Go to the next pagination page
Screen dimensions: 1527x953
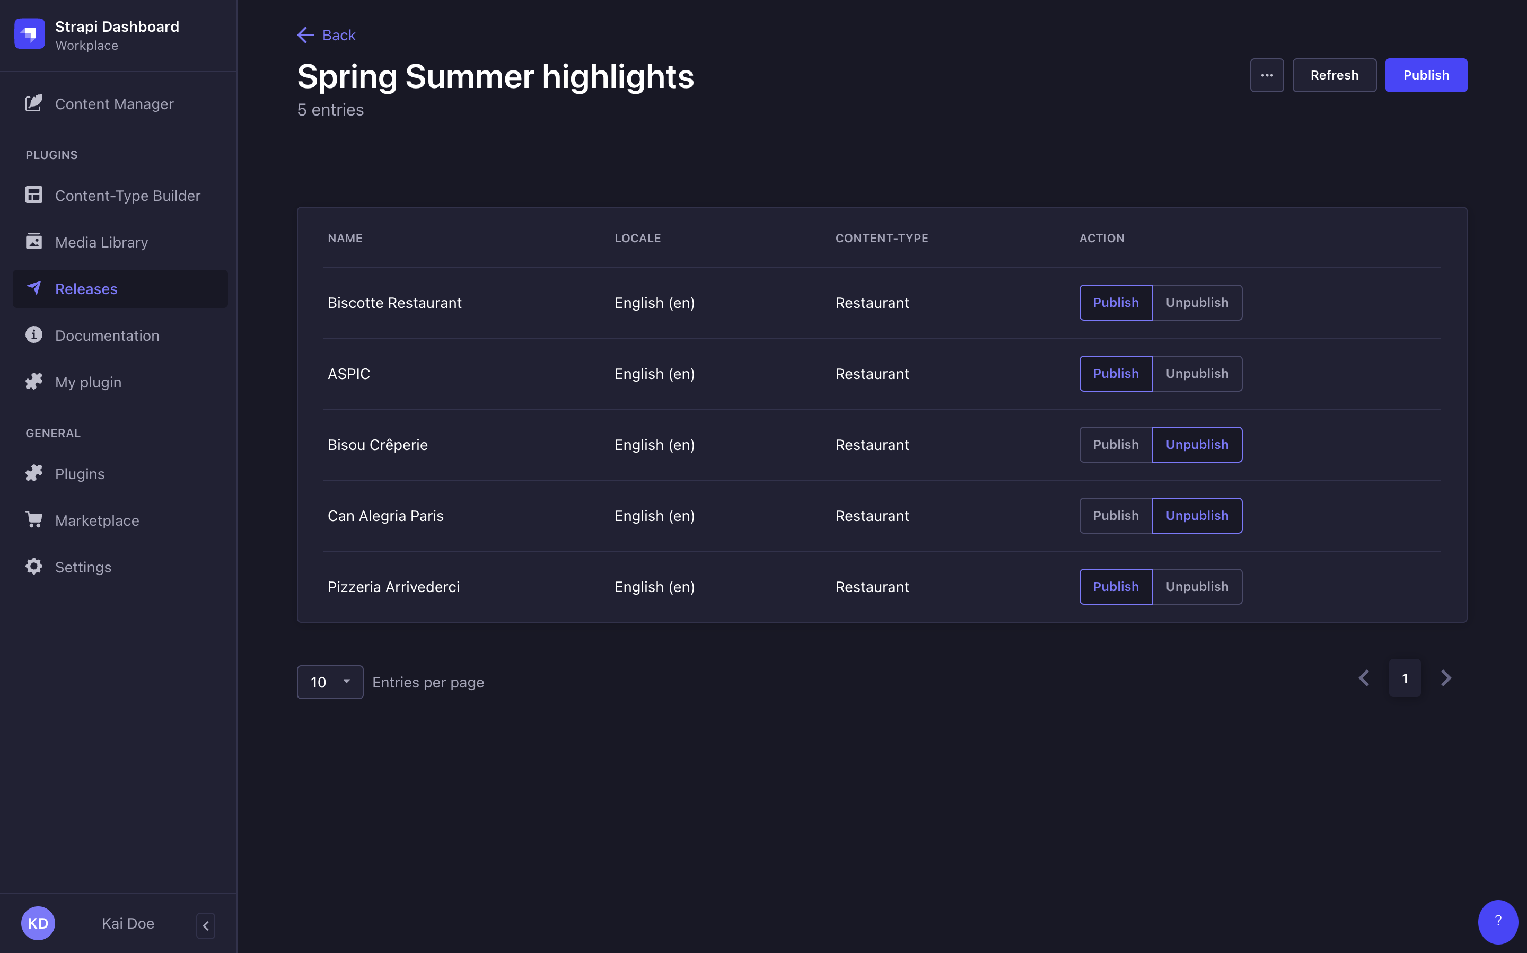tap(1446, 678)
